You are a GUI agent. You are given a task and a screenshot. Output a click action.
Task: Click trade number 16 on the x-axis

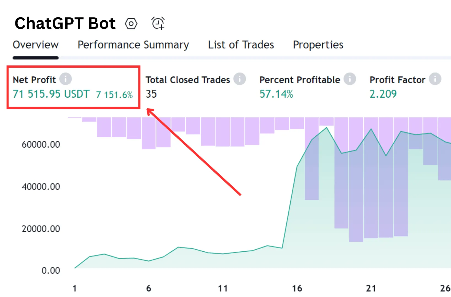point(297,288)
